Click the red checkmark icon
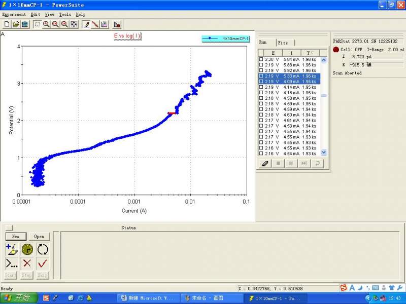This screenshot has height=304, width=406. 43,263
